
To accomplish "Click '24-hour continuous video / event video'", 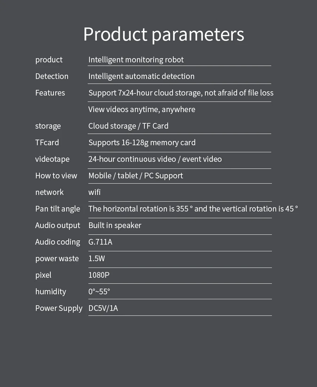I will (155, 159).
